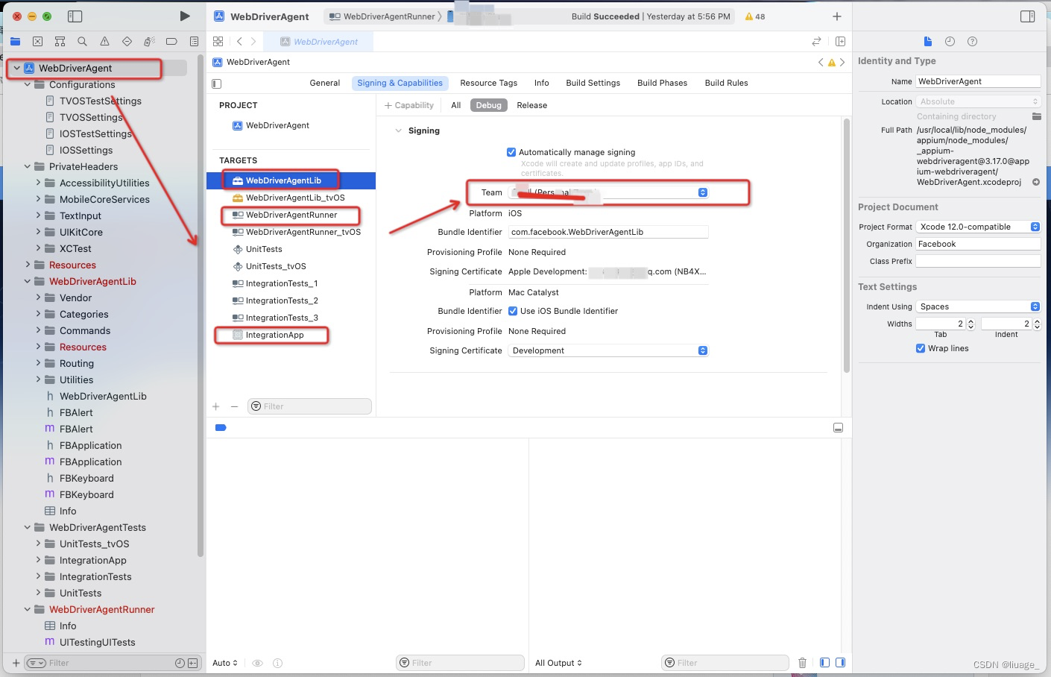Go forward in editor history
The height and width of the screenshot is (677, 1051).
tap(253, 42)
